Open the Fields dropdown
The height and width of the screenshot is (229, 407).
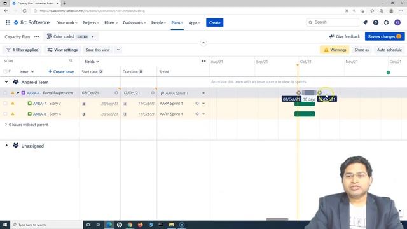coord(92,62)
